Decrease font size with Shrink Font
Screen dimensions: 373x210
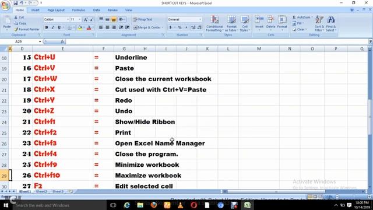coord(92,19)
